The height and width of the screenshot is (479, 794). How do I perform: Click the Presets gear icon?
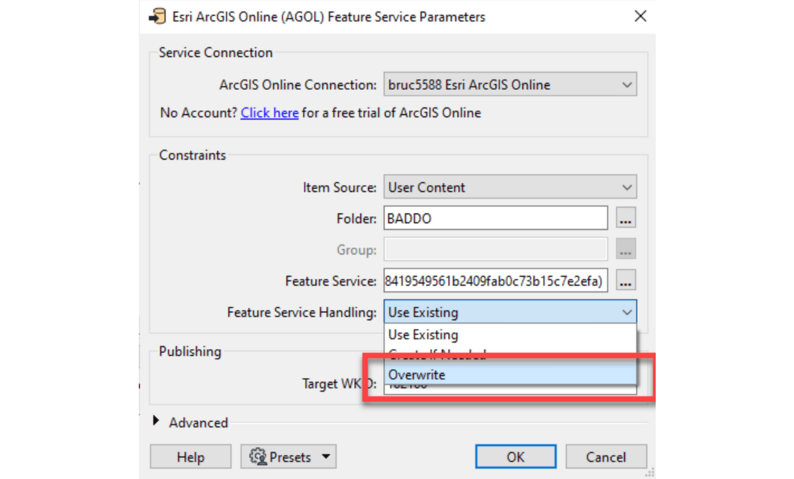click(257, 457)
